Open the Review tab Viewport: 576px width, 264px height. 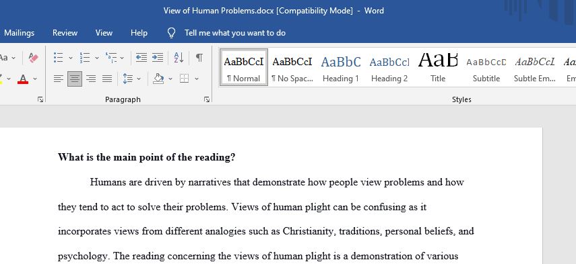[x=65, y=33]
